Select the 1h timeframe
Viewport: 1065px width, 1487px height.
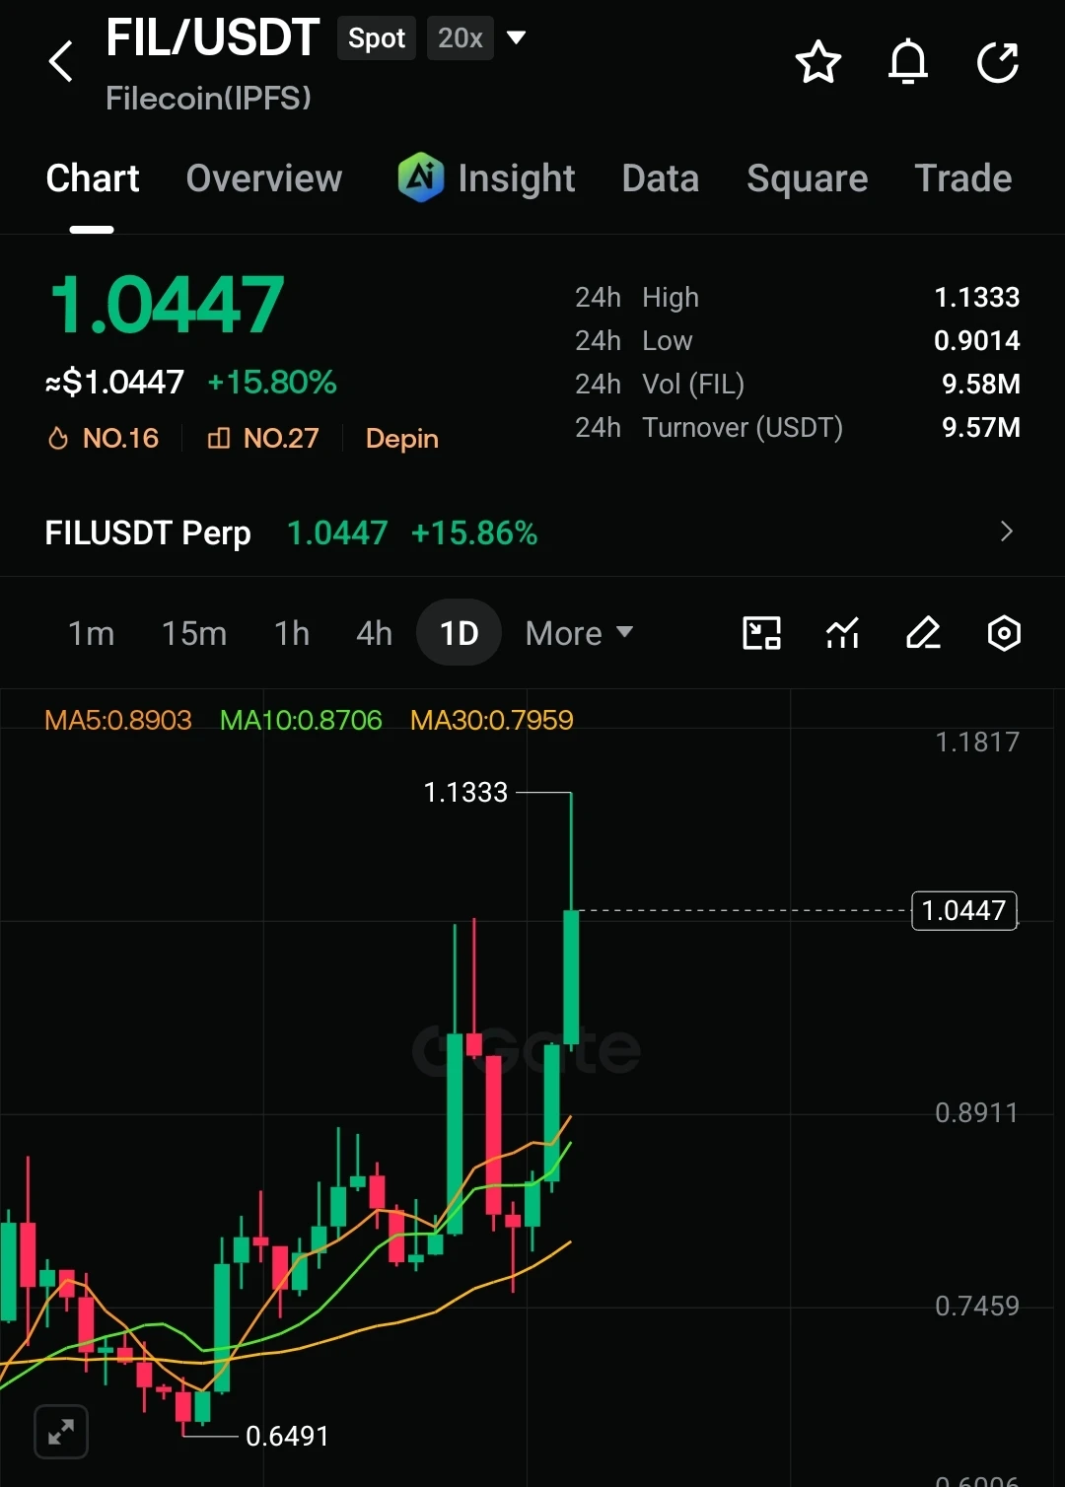(x=292, y=633)
